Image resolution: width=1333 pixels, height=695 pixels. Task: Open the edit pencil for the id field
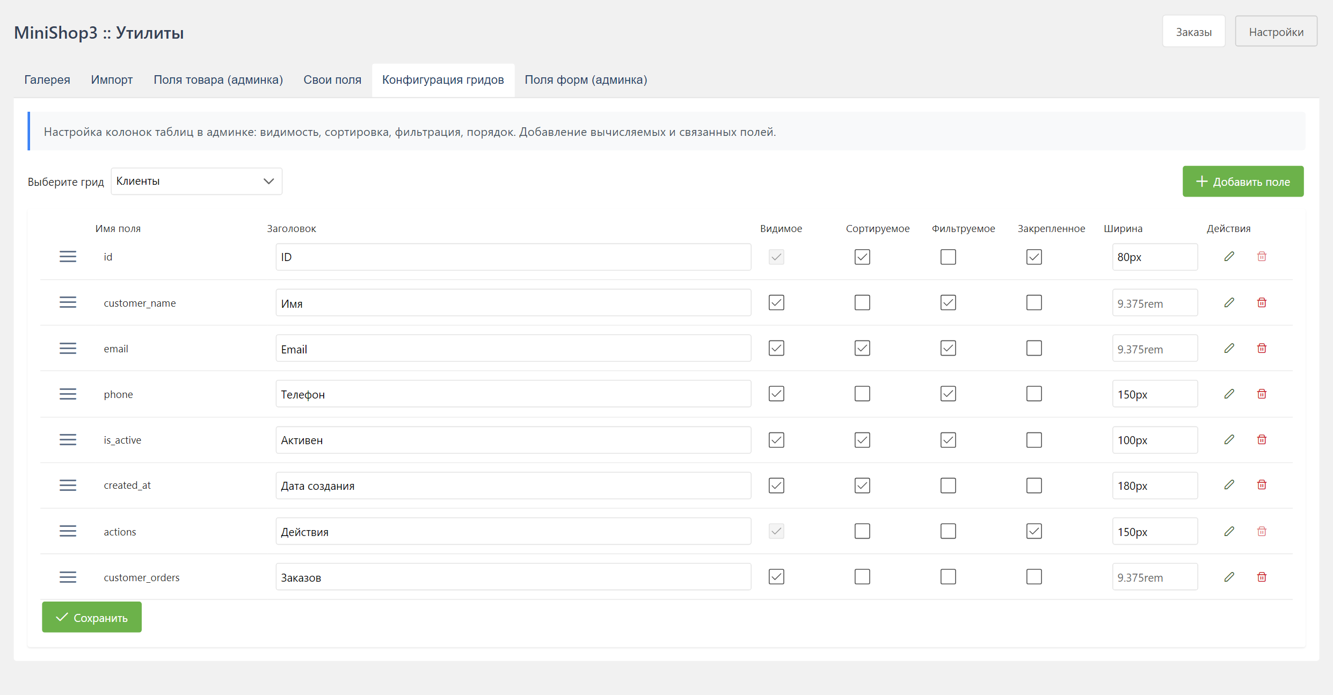(x=1229, y=256)
